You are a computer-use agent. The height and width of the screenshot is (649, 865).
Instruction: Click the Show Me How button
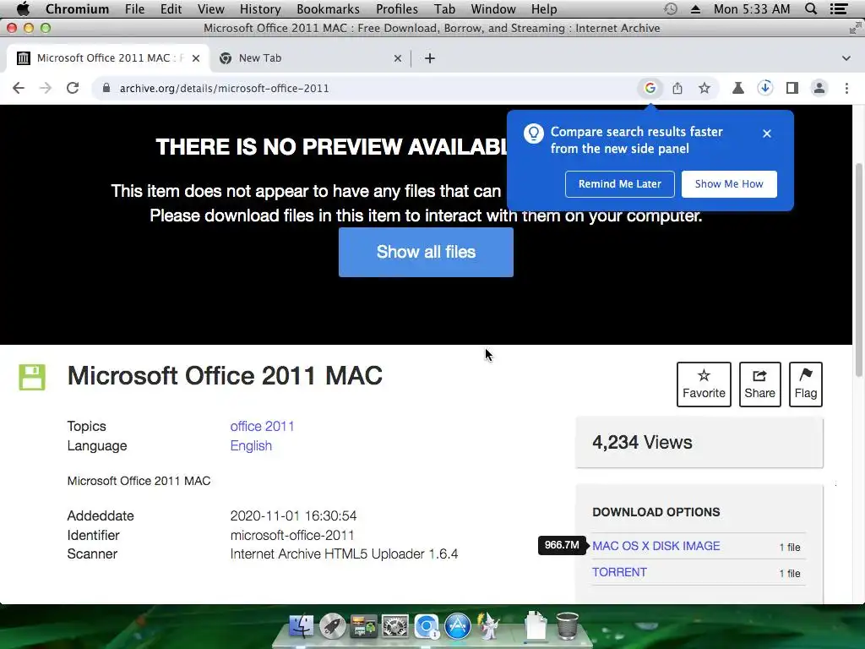click(x=729, y=183)
